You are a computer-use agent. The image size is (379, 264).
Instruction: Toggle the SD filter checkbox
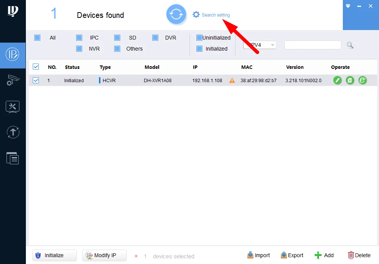click(117, 38)
